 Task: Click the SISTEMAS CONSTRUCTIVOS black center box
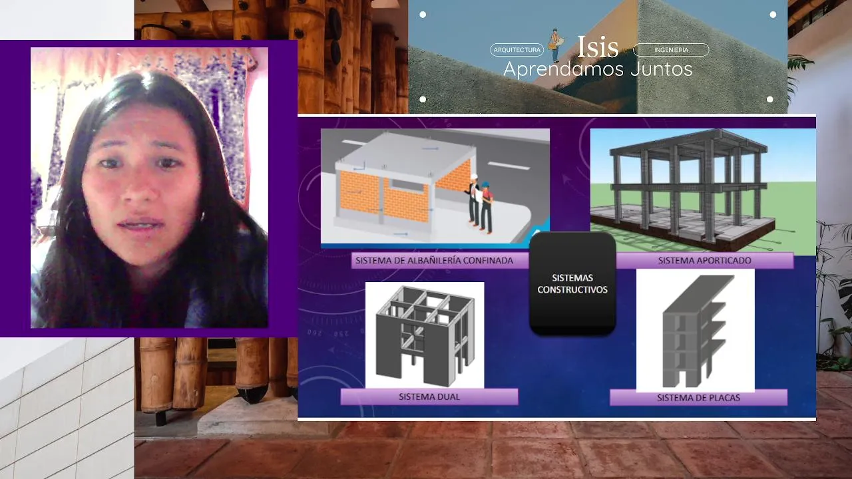click(x=572, y=283)
